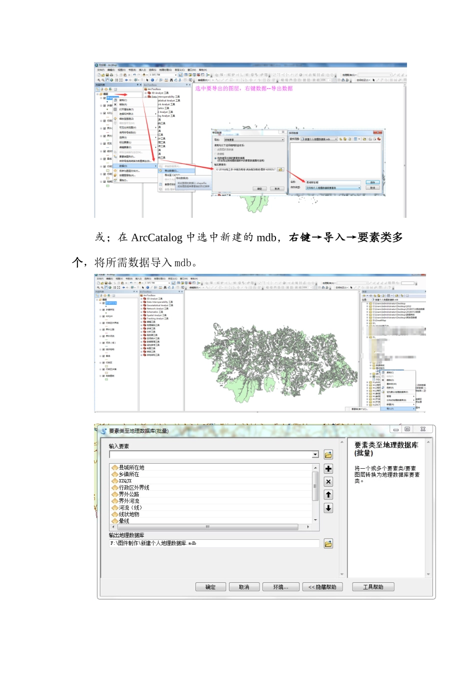
Task: Click the batch dialog title tool icon
Action: [103, 431]
